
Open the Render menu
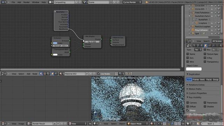point(27,2)
